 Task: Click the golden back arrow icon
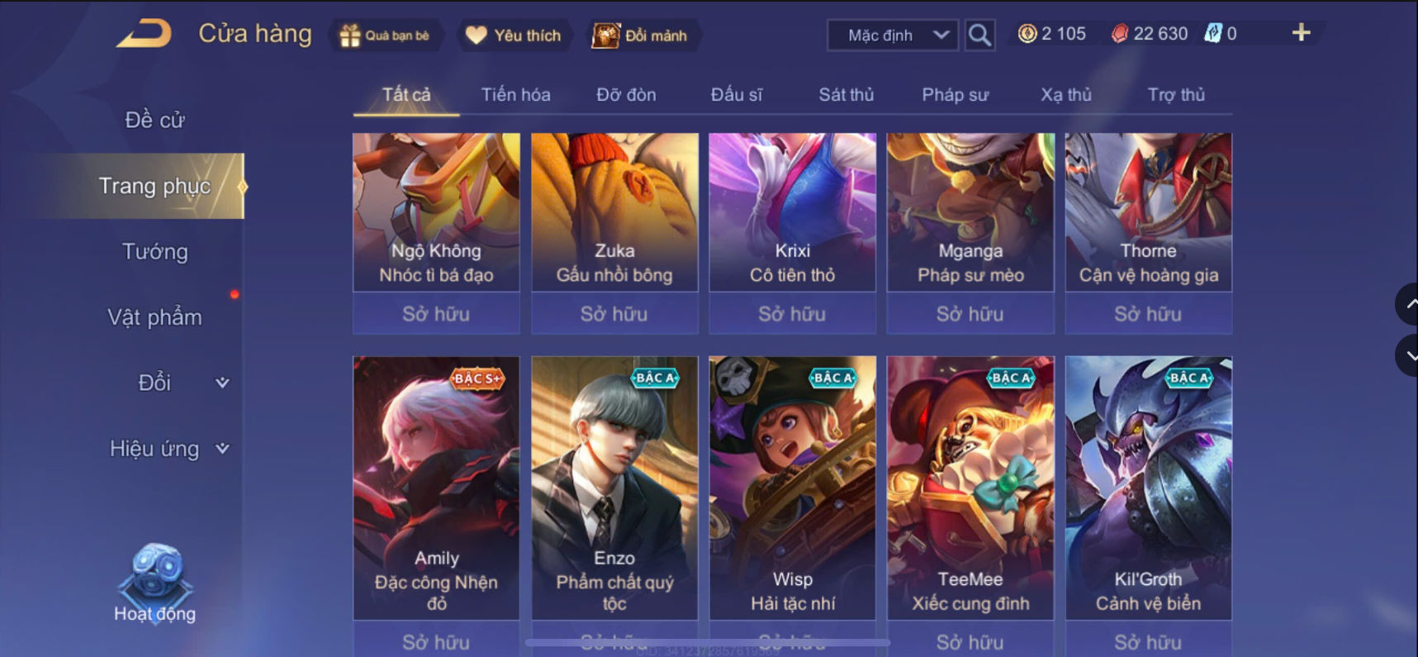[145, 34]
